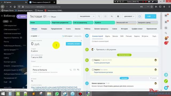
Task: Open Контакт-центр in left menu
Action: click(x=10, y=62)
